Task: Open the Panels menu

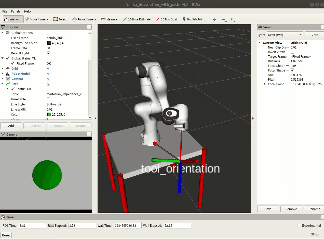Action: 16,11
